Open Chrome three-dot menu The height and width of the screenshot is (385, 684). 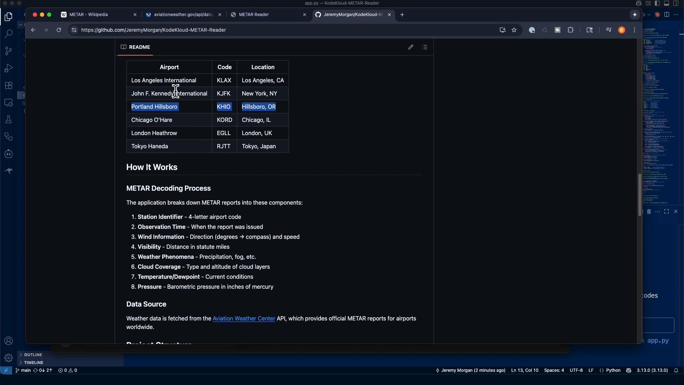coord(634,30)
